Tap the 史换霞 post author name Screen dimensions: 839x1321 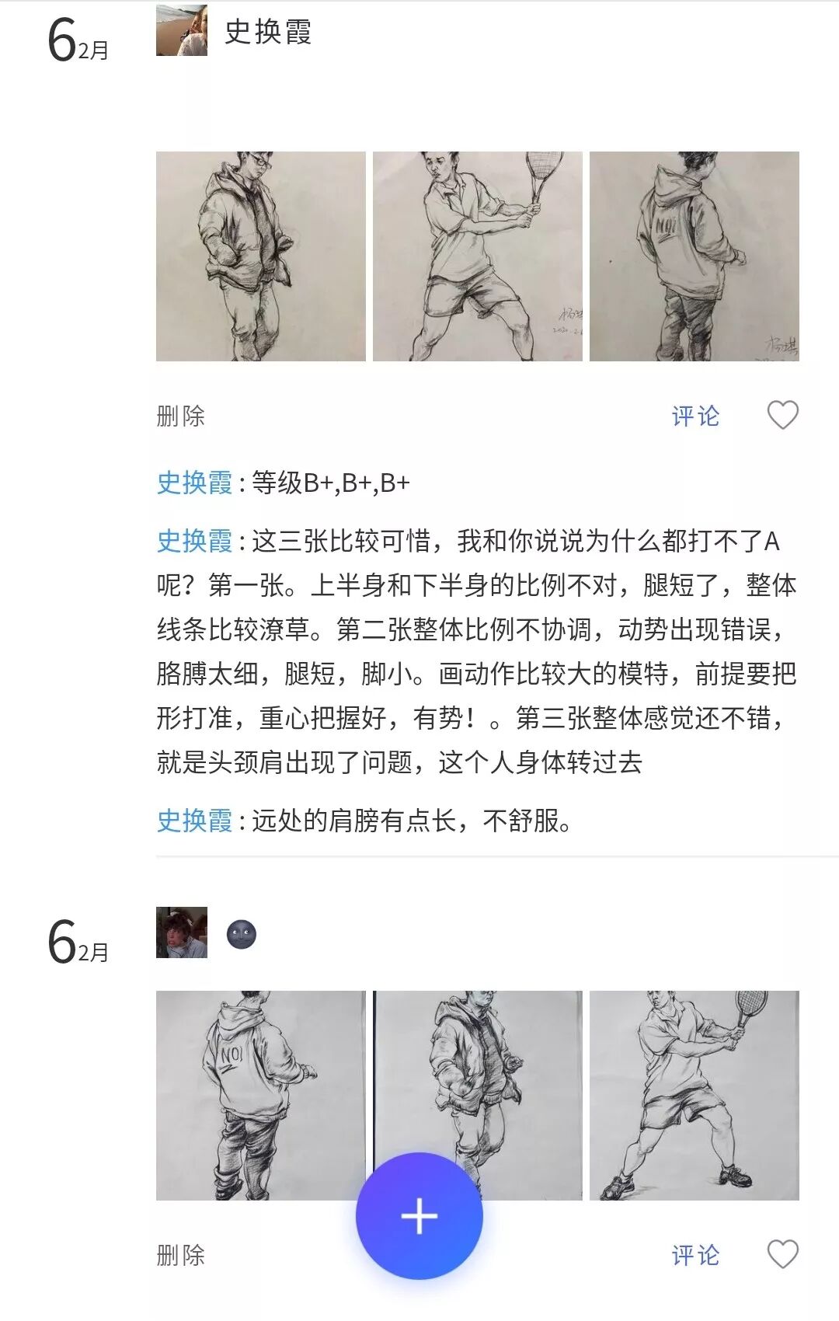268,32
